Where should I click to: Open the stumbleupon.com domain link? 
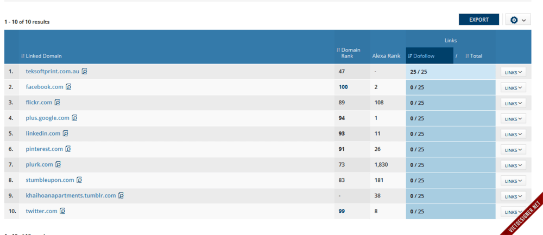pos(50,180)
